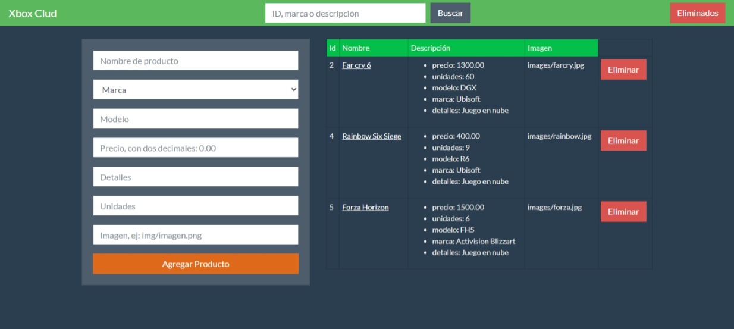Screen dimensions: 734x329
Task: Open the Eliminados list
Action: 697,13
